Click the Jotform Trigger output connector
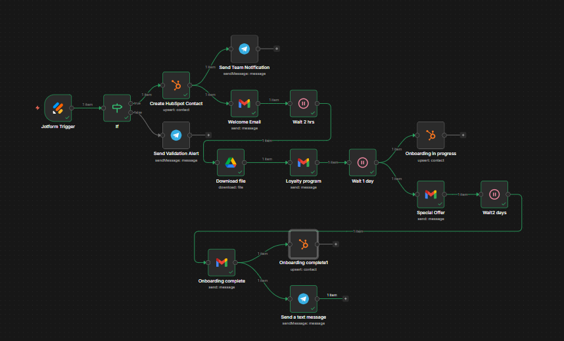The width and height of the screenshot is (564, 341). point(72,108)
